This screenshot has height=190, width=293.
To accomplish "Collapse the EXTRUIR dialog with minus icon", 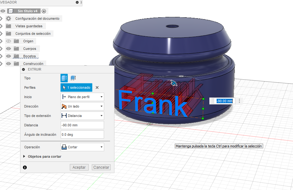I will coord(24,70).
